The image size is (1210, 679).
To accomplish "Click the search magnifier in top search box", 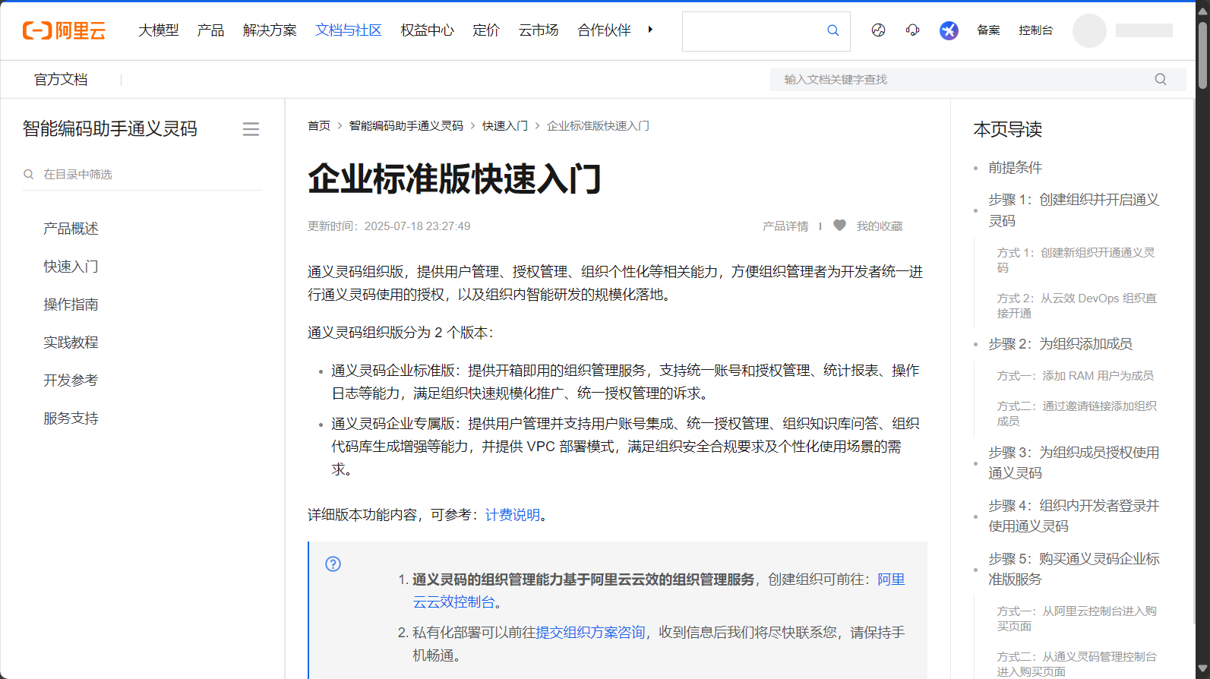I will (x=832, y=30).
